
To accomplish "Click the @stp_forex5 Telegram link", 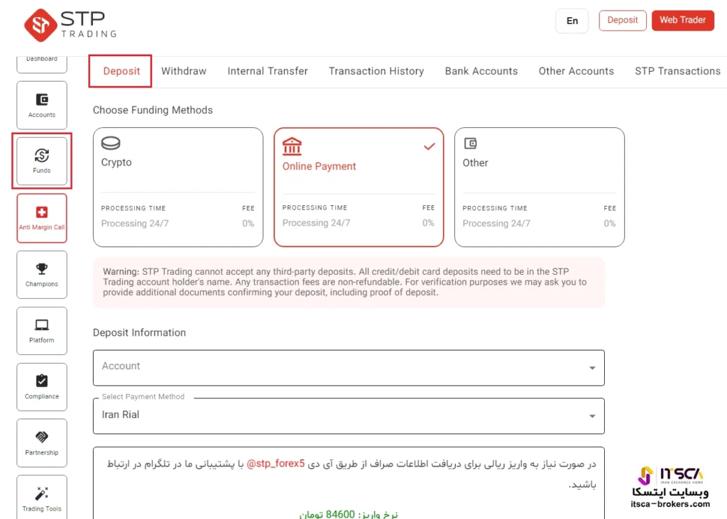I will [276, 464].
